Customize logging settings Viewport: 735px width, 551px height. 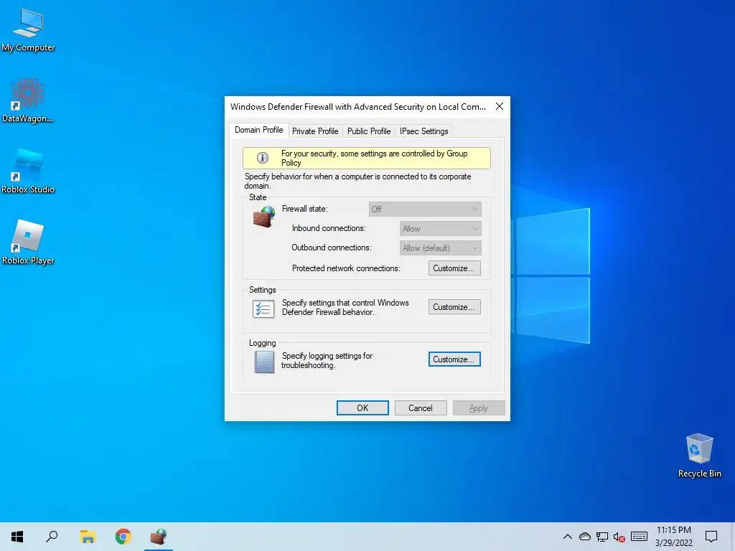(454, 359)
